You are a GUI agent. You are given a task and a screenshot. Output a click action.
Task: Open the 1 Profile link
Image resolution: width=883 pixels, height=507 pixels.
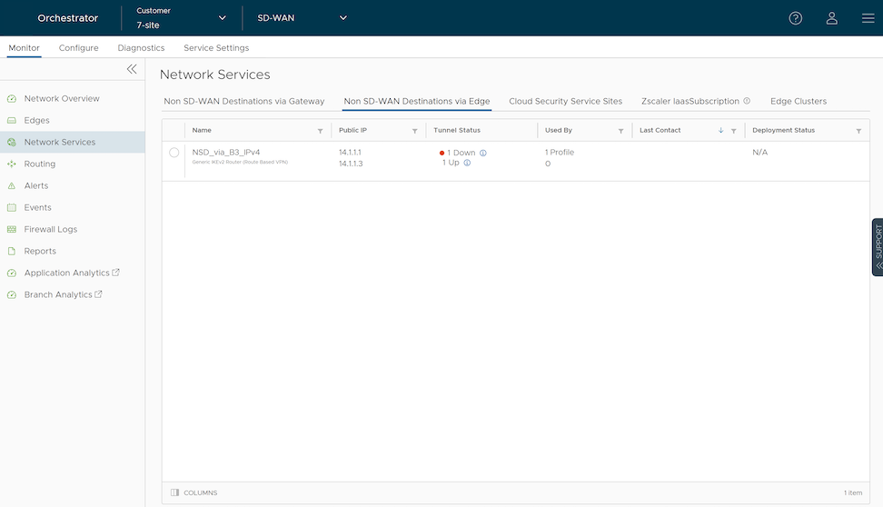[560, 153]
